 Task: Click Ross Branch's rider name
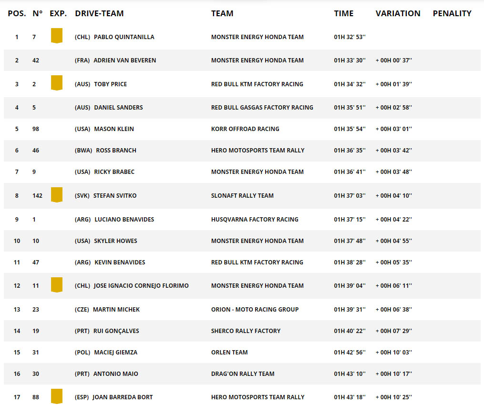point(116,151)
